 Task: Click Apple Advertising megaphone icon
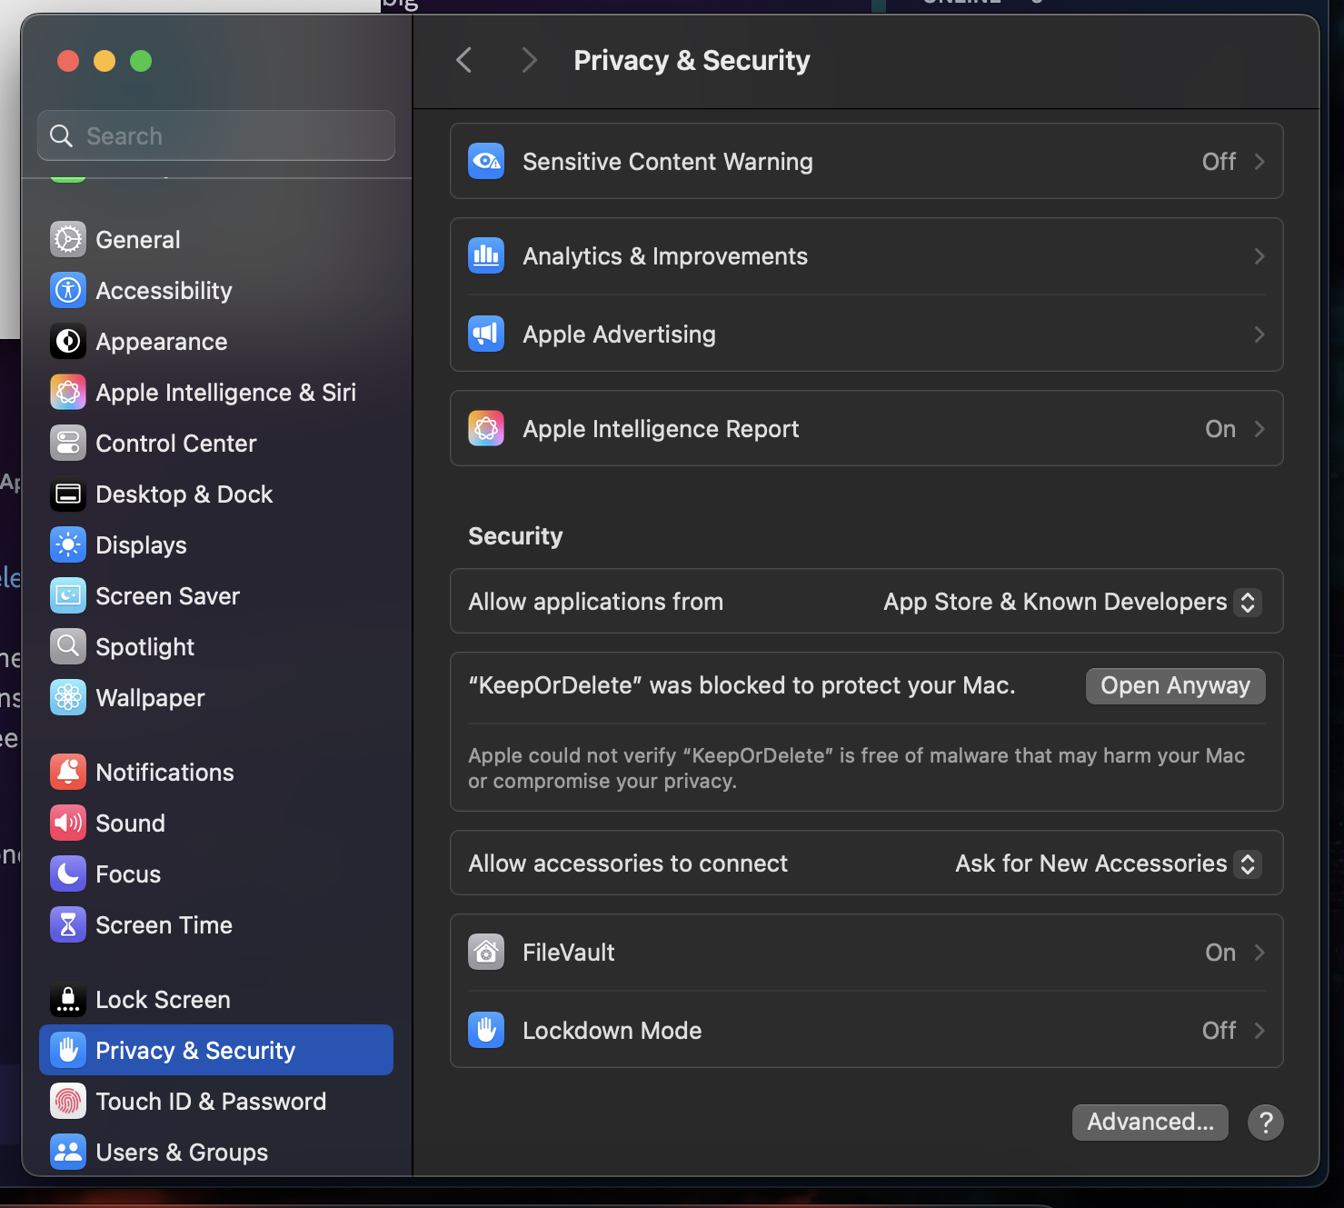point(486,334)
